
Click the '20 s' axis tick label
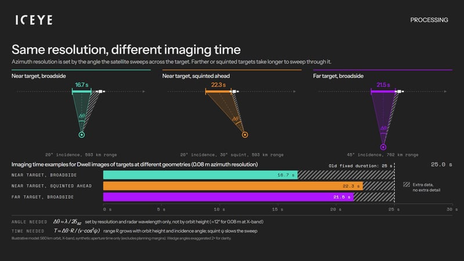click(336, 209)
